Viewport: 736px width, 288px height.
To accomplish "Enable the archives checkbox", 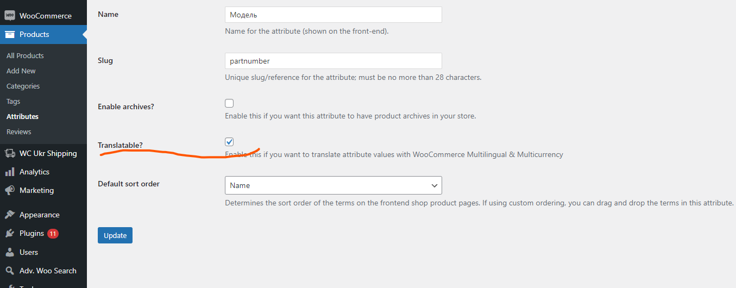I will 229,103.
